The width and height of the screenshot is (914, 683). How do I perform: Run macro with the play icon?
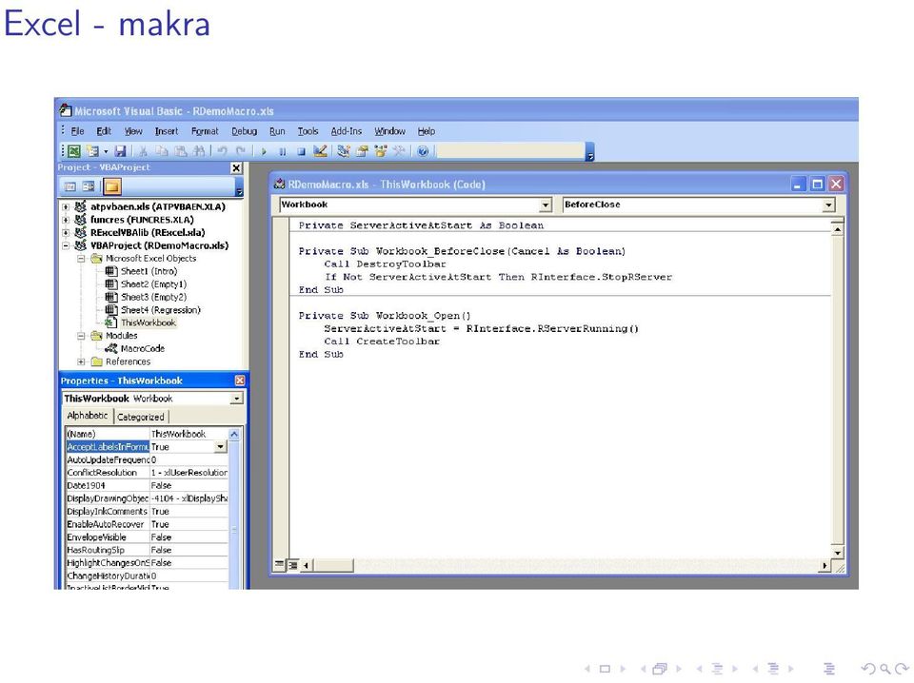click(x=264, y=151)
